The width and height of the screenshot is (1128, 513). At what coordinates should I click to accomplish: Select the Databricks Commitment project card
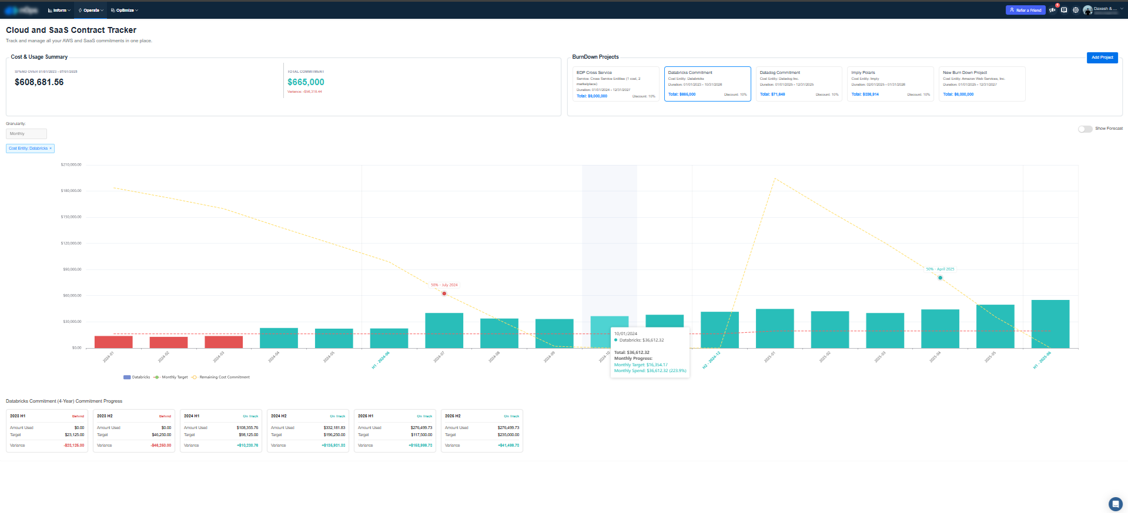(708, 84)
